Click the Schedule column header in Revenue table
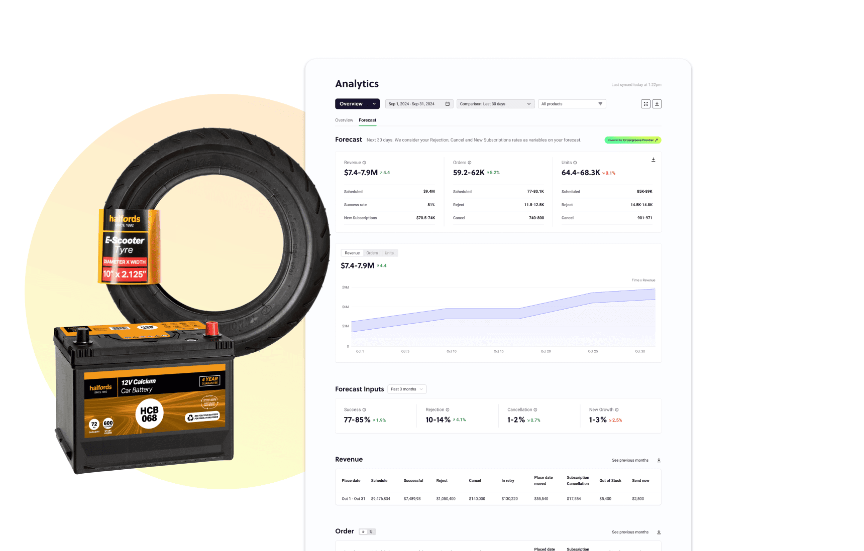 click(x=379, y=481)
